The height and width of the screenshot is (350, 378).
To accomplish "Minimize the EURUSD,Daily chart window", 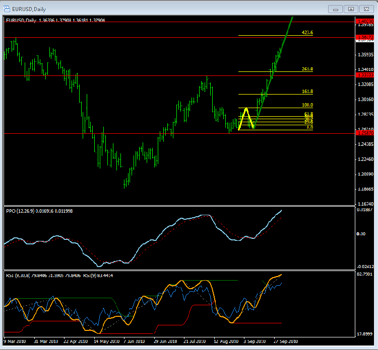I will click(x=335, y=9).
